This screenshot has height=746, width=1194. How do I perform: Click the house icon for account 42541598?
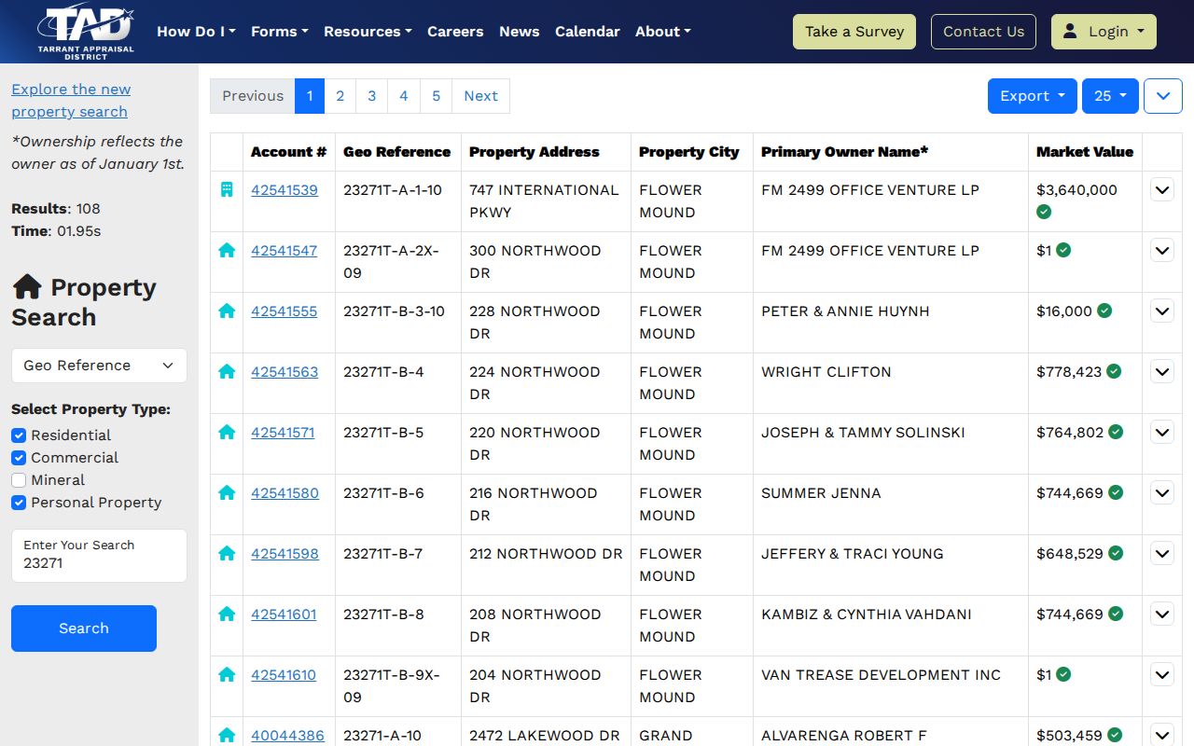pos(226,554)
